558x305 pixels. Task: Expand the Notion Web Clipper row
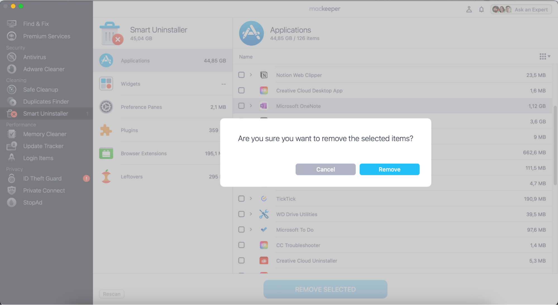[x=251, y=75]
